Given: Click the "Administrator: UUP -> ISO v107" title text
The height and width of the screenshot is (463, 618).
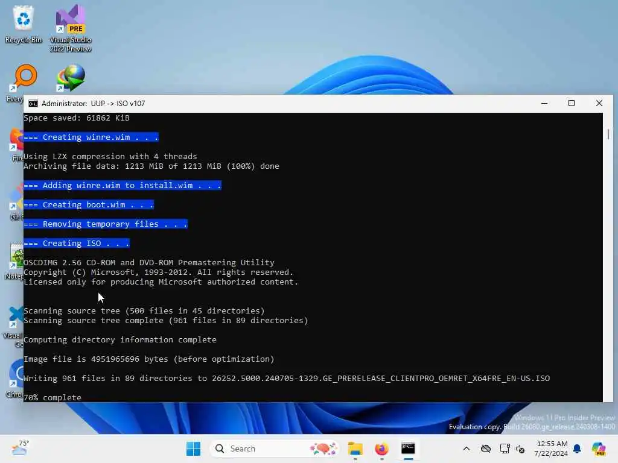Looking at the screenshot, I should (94, 104).
